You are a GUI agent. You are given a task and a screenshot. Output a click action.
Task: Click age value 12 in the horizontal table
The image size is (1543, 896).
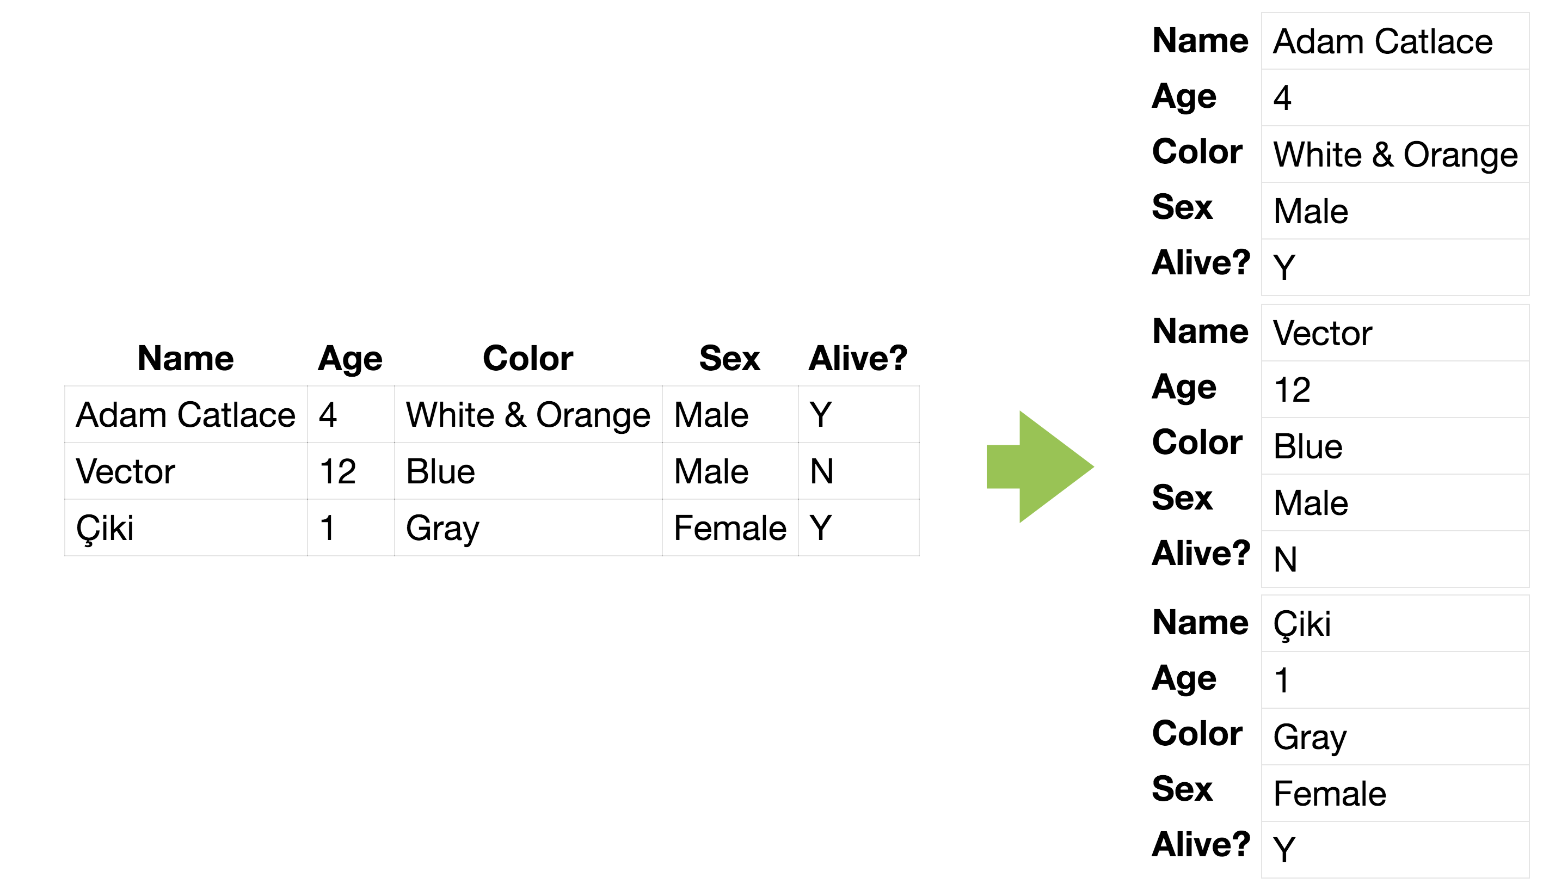click(x=338, y=472)
